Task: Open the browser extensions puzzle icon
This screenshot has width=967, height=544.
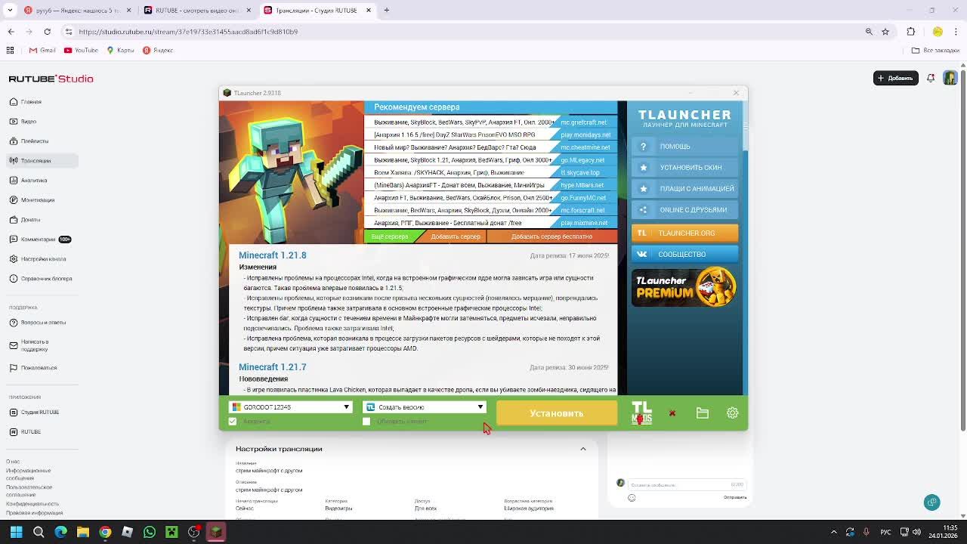Action: (910, 32)
